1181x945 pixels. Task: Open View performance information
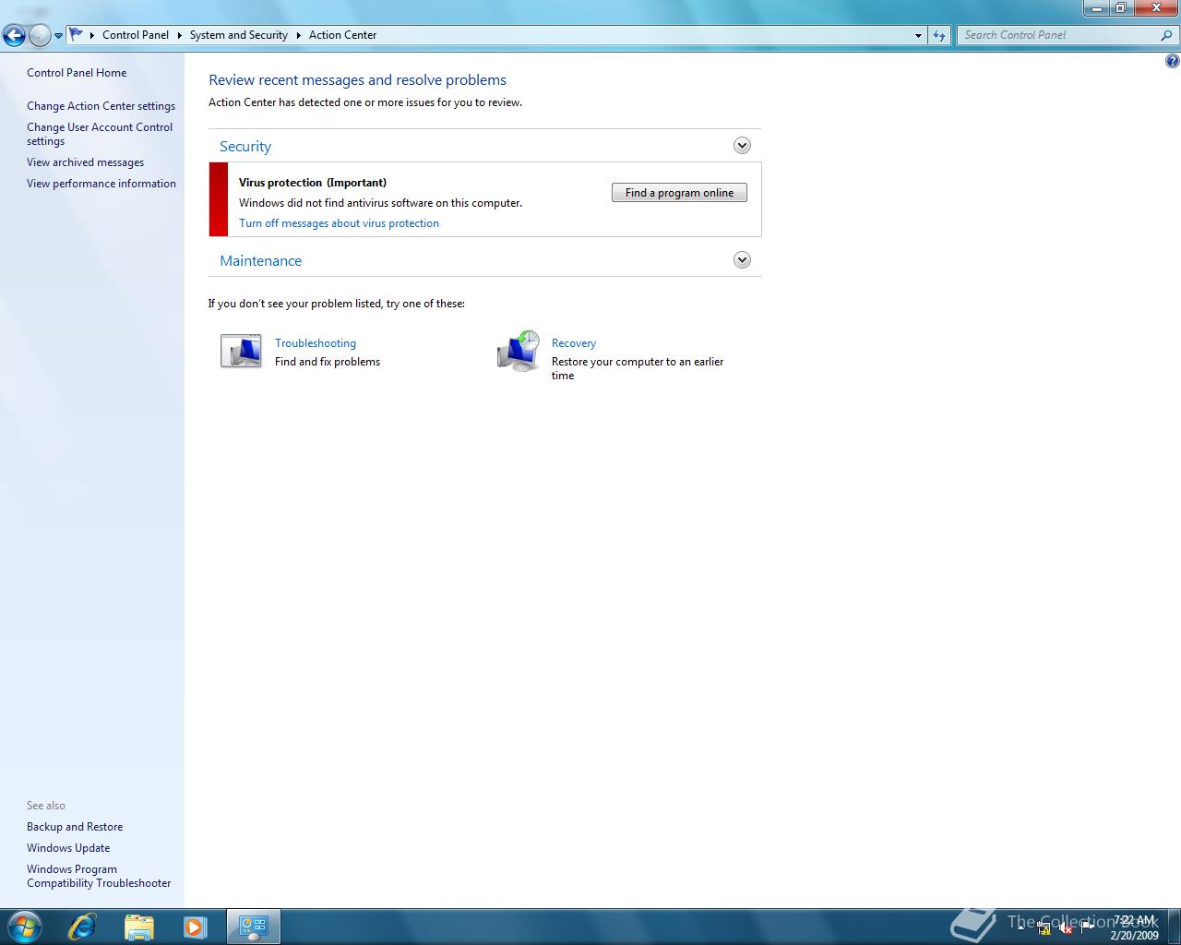[x=101, y=184]
